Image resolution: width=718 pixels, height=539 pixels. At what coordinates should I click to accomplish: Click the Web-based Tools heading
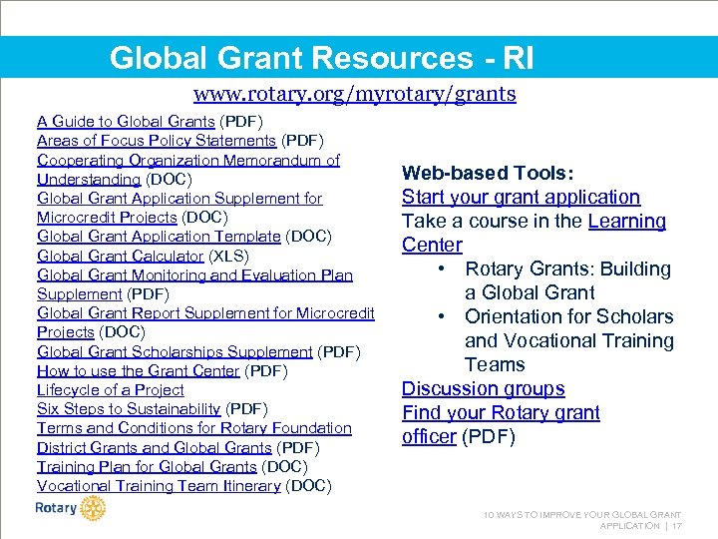click(x=488, y=173)
